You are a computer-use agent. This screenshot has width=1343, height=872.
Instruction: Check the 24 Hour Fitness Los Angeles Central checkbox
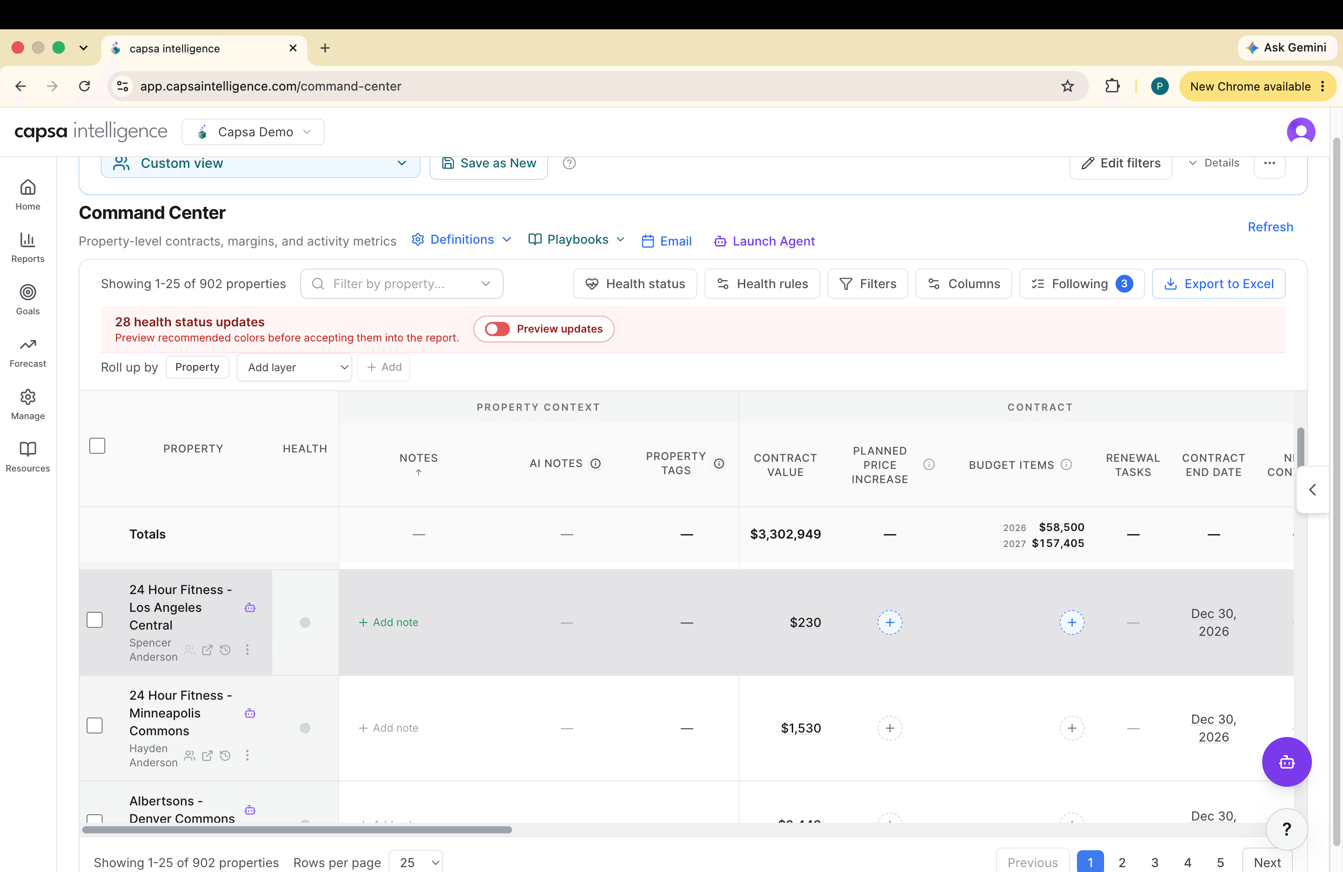click(x=95, y=619)
